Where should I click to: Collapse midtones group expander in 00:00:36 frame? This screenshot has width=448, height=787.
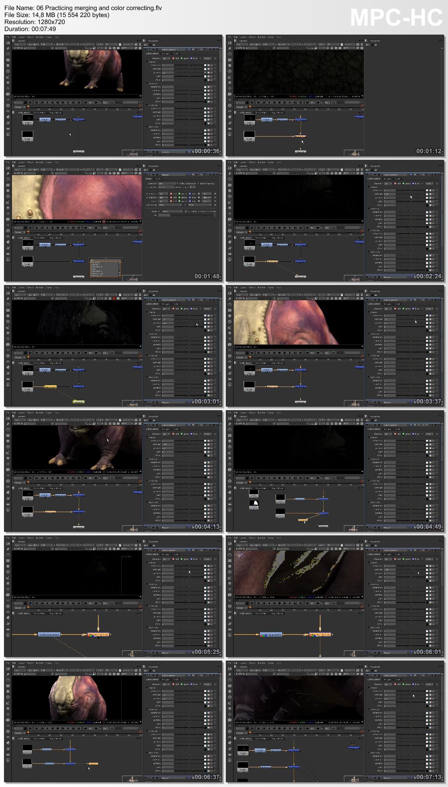(147, 105)
